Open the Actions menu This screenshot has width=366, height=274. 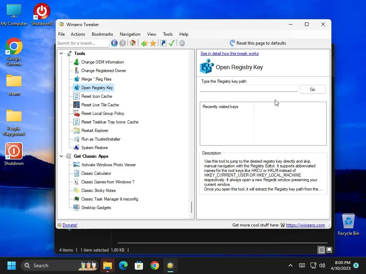[78, 34]
